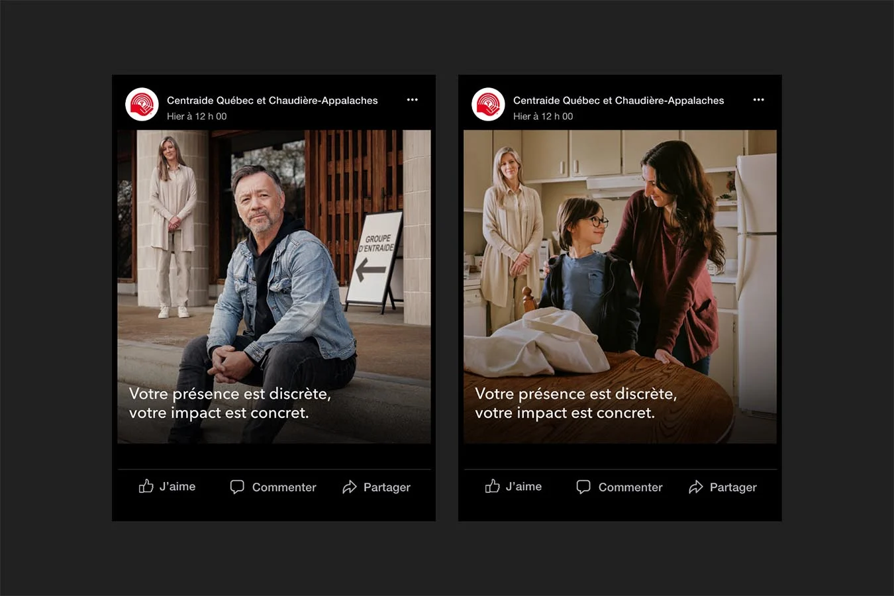
Task: Open Centraide page name link on left post
Action: [272, 101]
